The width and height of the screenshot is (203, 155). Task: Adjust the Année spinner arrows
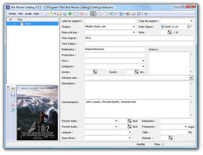(x=95, y=72)
